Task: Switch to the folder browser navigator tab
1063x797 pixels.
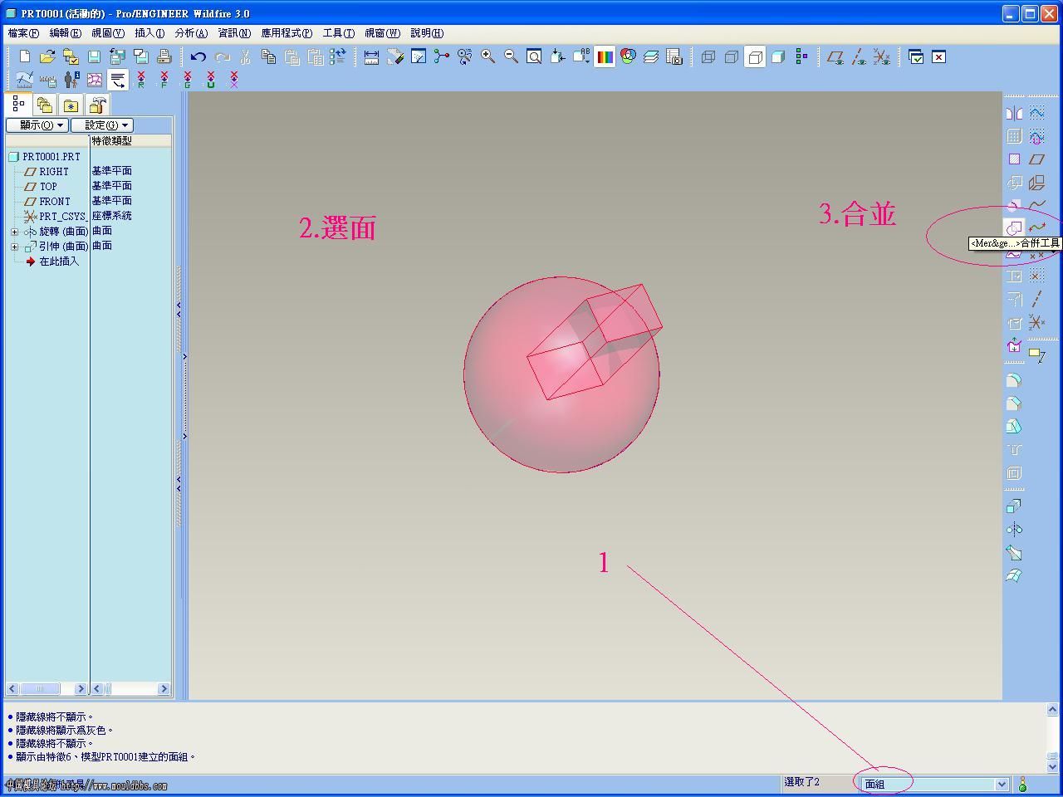Action: (45, 105)
